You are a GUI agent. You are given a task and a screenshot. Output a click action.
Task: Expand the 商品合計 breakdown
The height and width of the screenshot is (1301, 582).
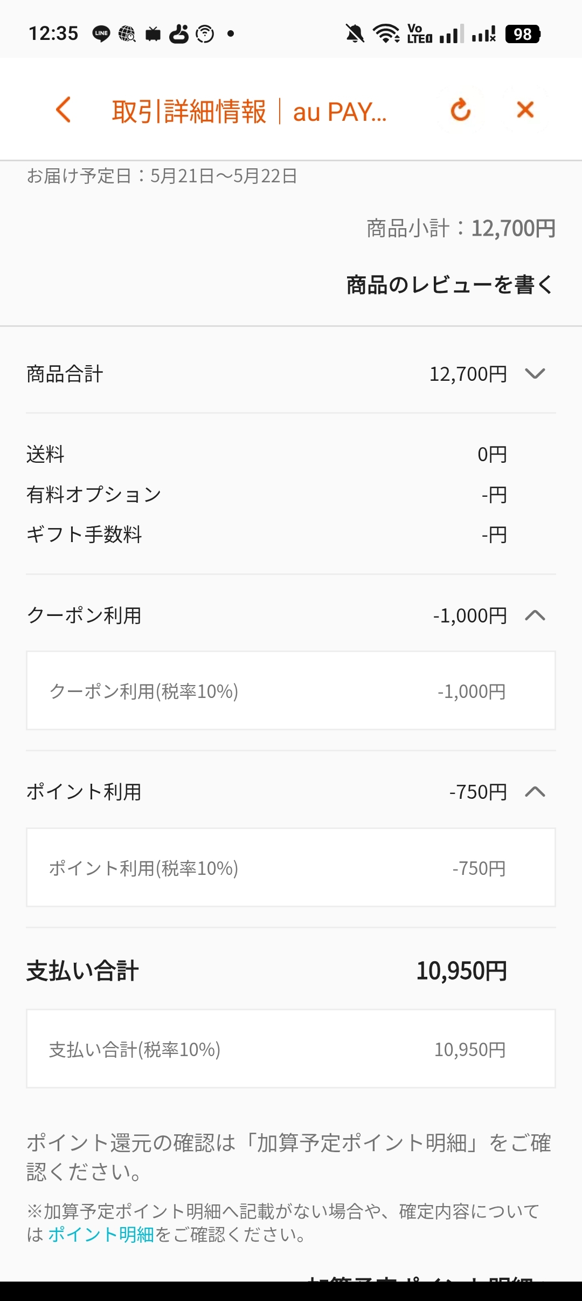(535, 374)
